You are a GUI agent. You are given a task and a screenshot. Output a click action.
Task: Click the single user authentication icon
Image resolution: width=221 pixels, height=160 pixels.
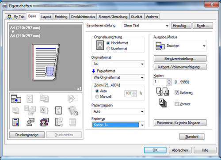pos(30,122)
